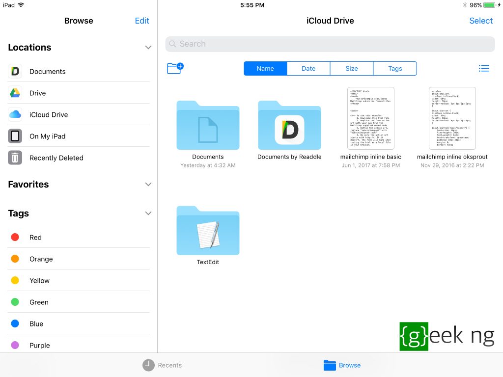
Task: Sort files by Size
Action: (352, 69)
